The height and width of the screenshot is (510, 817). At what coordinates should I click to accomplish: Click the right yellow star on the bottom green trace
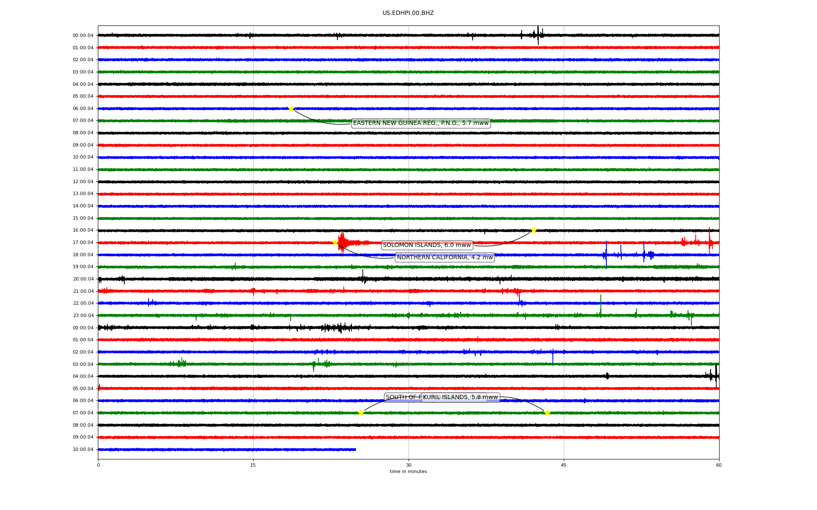point(547,413)
